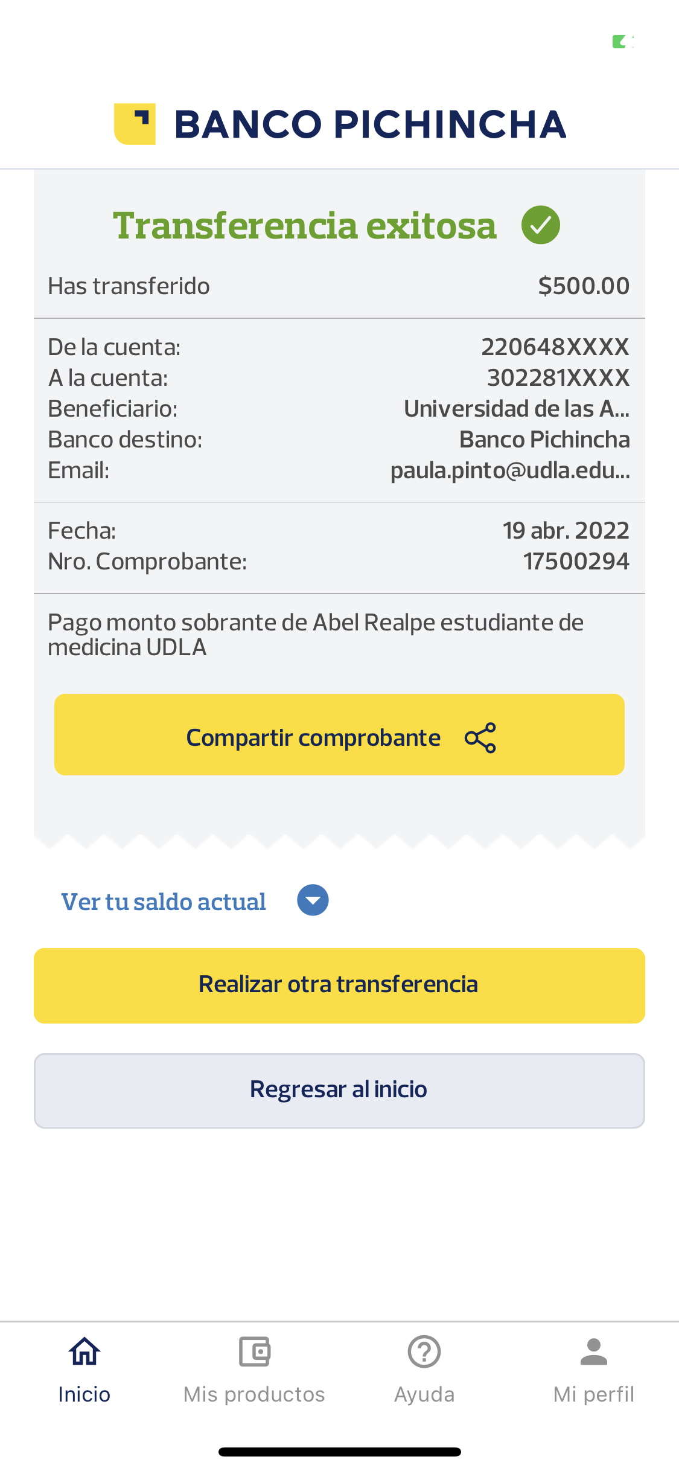Tap the Inicio home icon
This screenshot has height=1471, width=679.
84,1351
